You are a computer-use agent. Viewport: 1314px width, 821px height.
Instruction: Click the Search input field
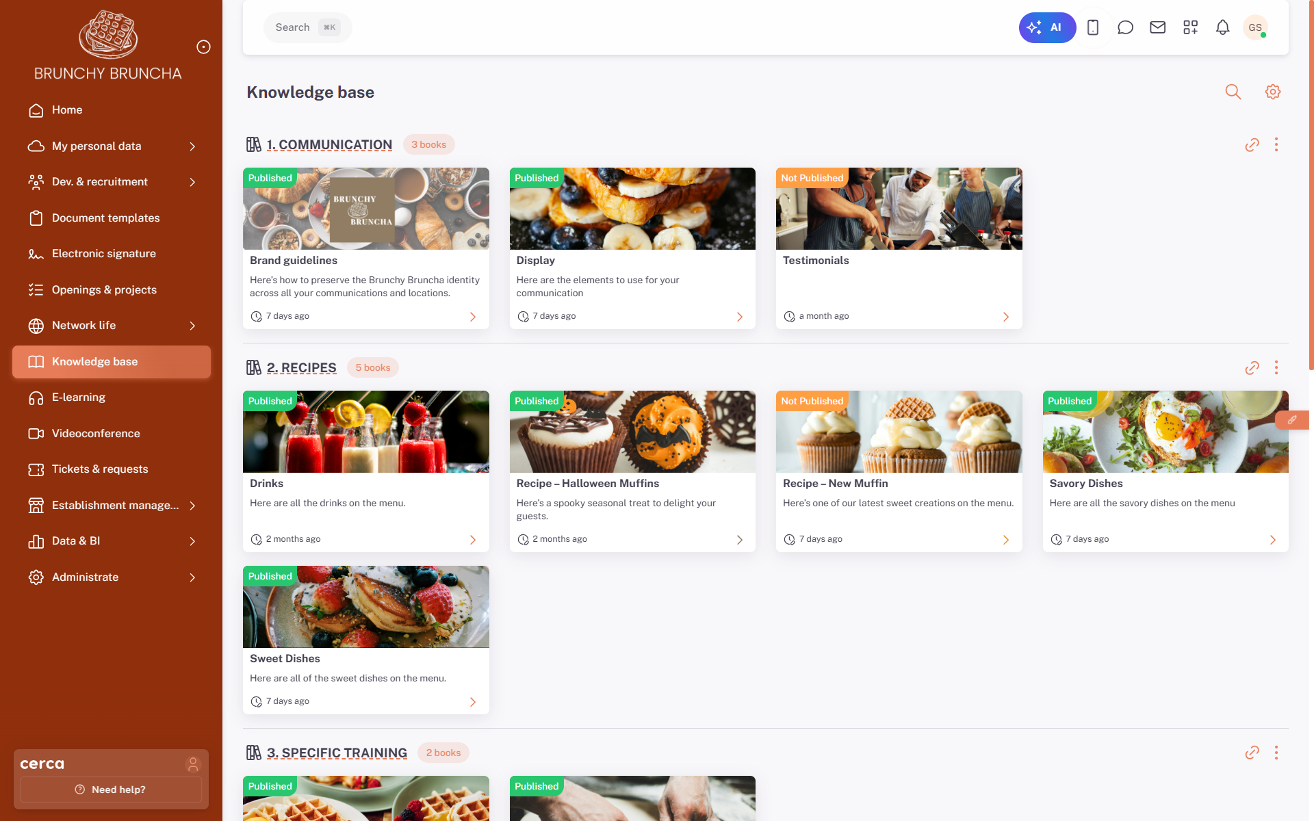[x=293, y=27]
